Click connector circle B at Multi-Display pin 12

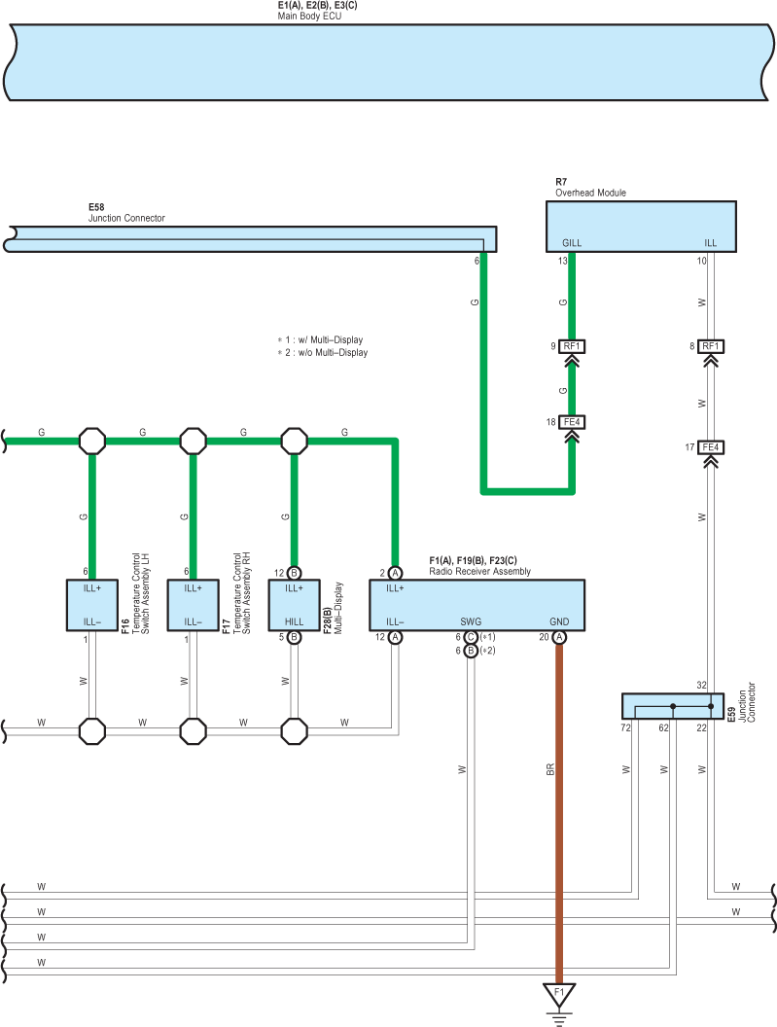click(x=294, y=573)
